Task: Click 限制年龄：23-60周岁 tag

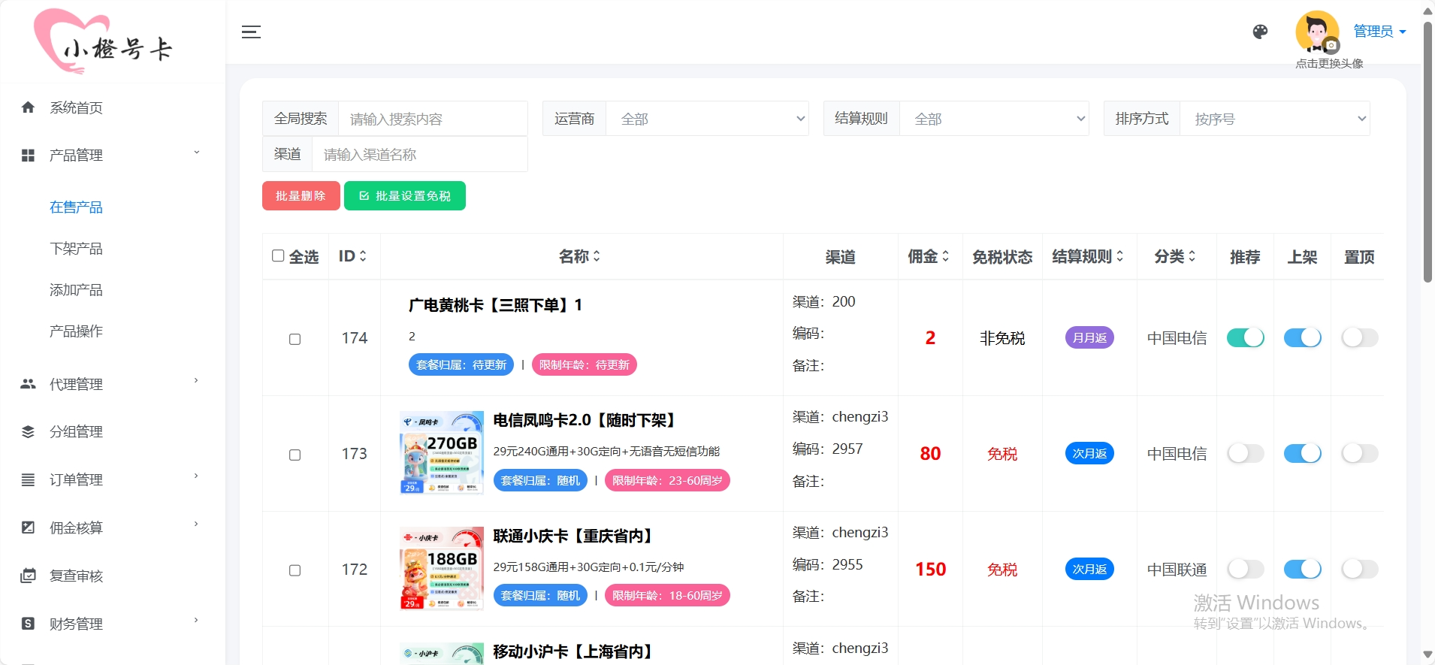Action: pos(667,480)
